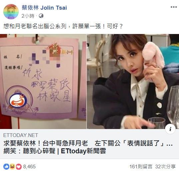179x173 pixels.
Task: View the 8,465 reactions list
Action: point(29,167)
